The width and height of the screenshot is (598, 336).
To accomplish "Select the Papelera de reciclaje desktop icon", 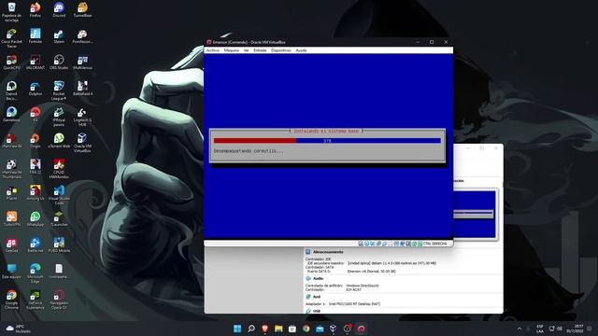I will (11, 11).
